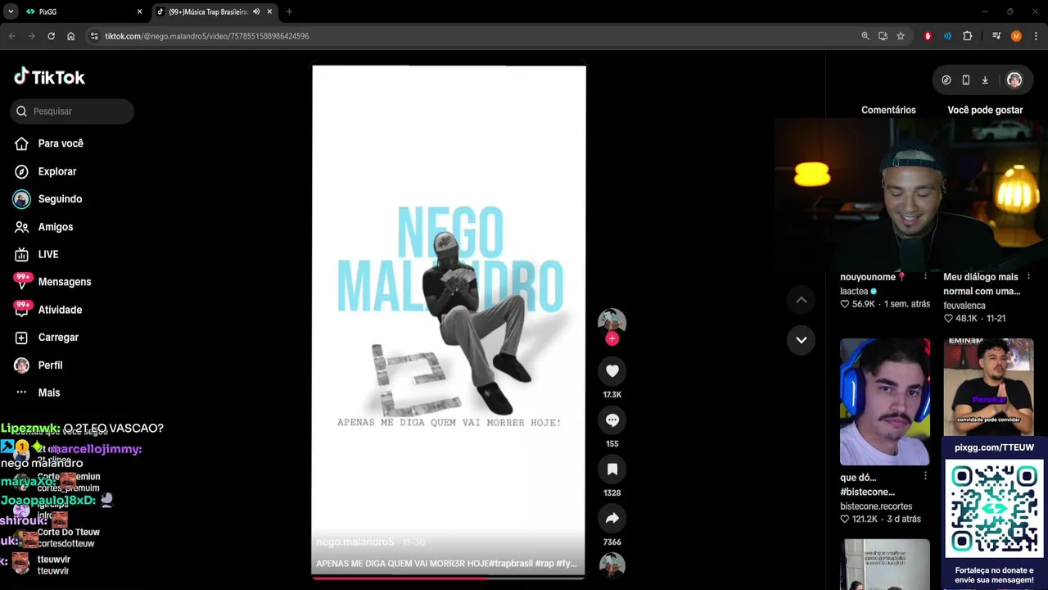Click the Pesquisar search field

(x=72, y=111)
